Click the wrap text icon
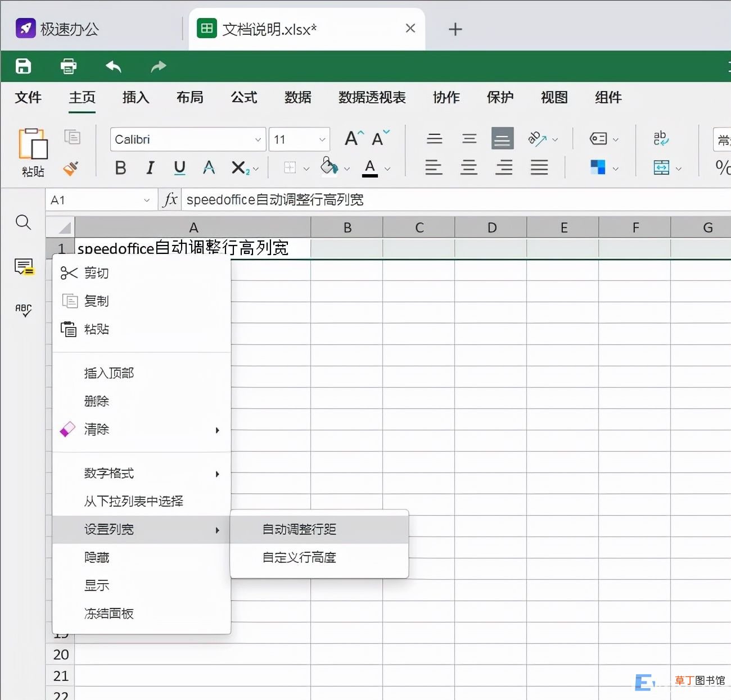Viewport: 731px width, 700px height. tap(661, 138)
